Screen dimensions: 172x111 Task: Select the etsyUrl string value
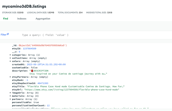point(72,89)
